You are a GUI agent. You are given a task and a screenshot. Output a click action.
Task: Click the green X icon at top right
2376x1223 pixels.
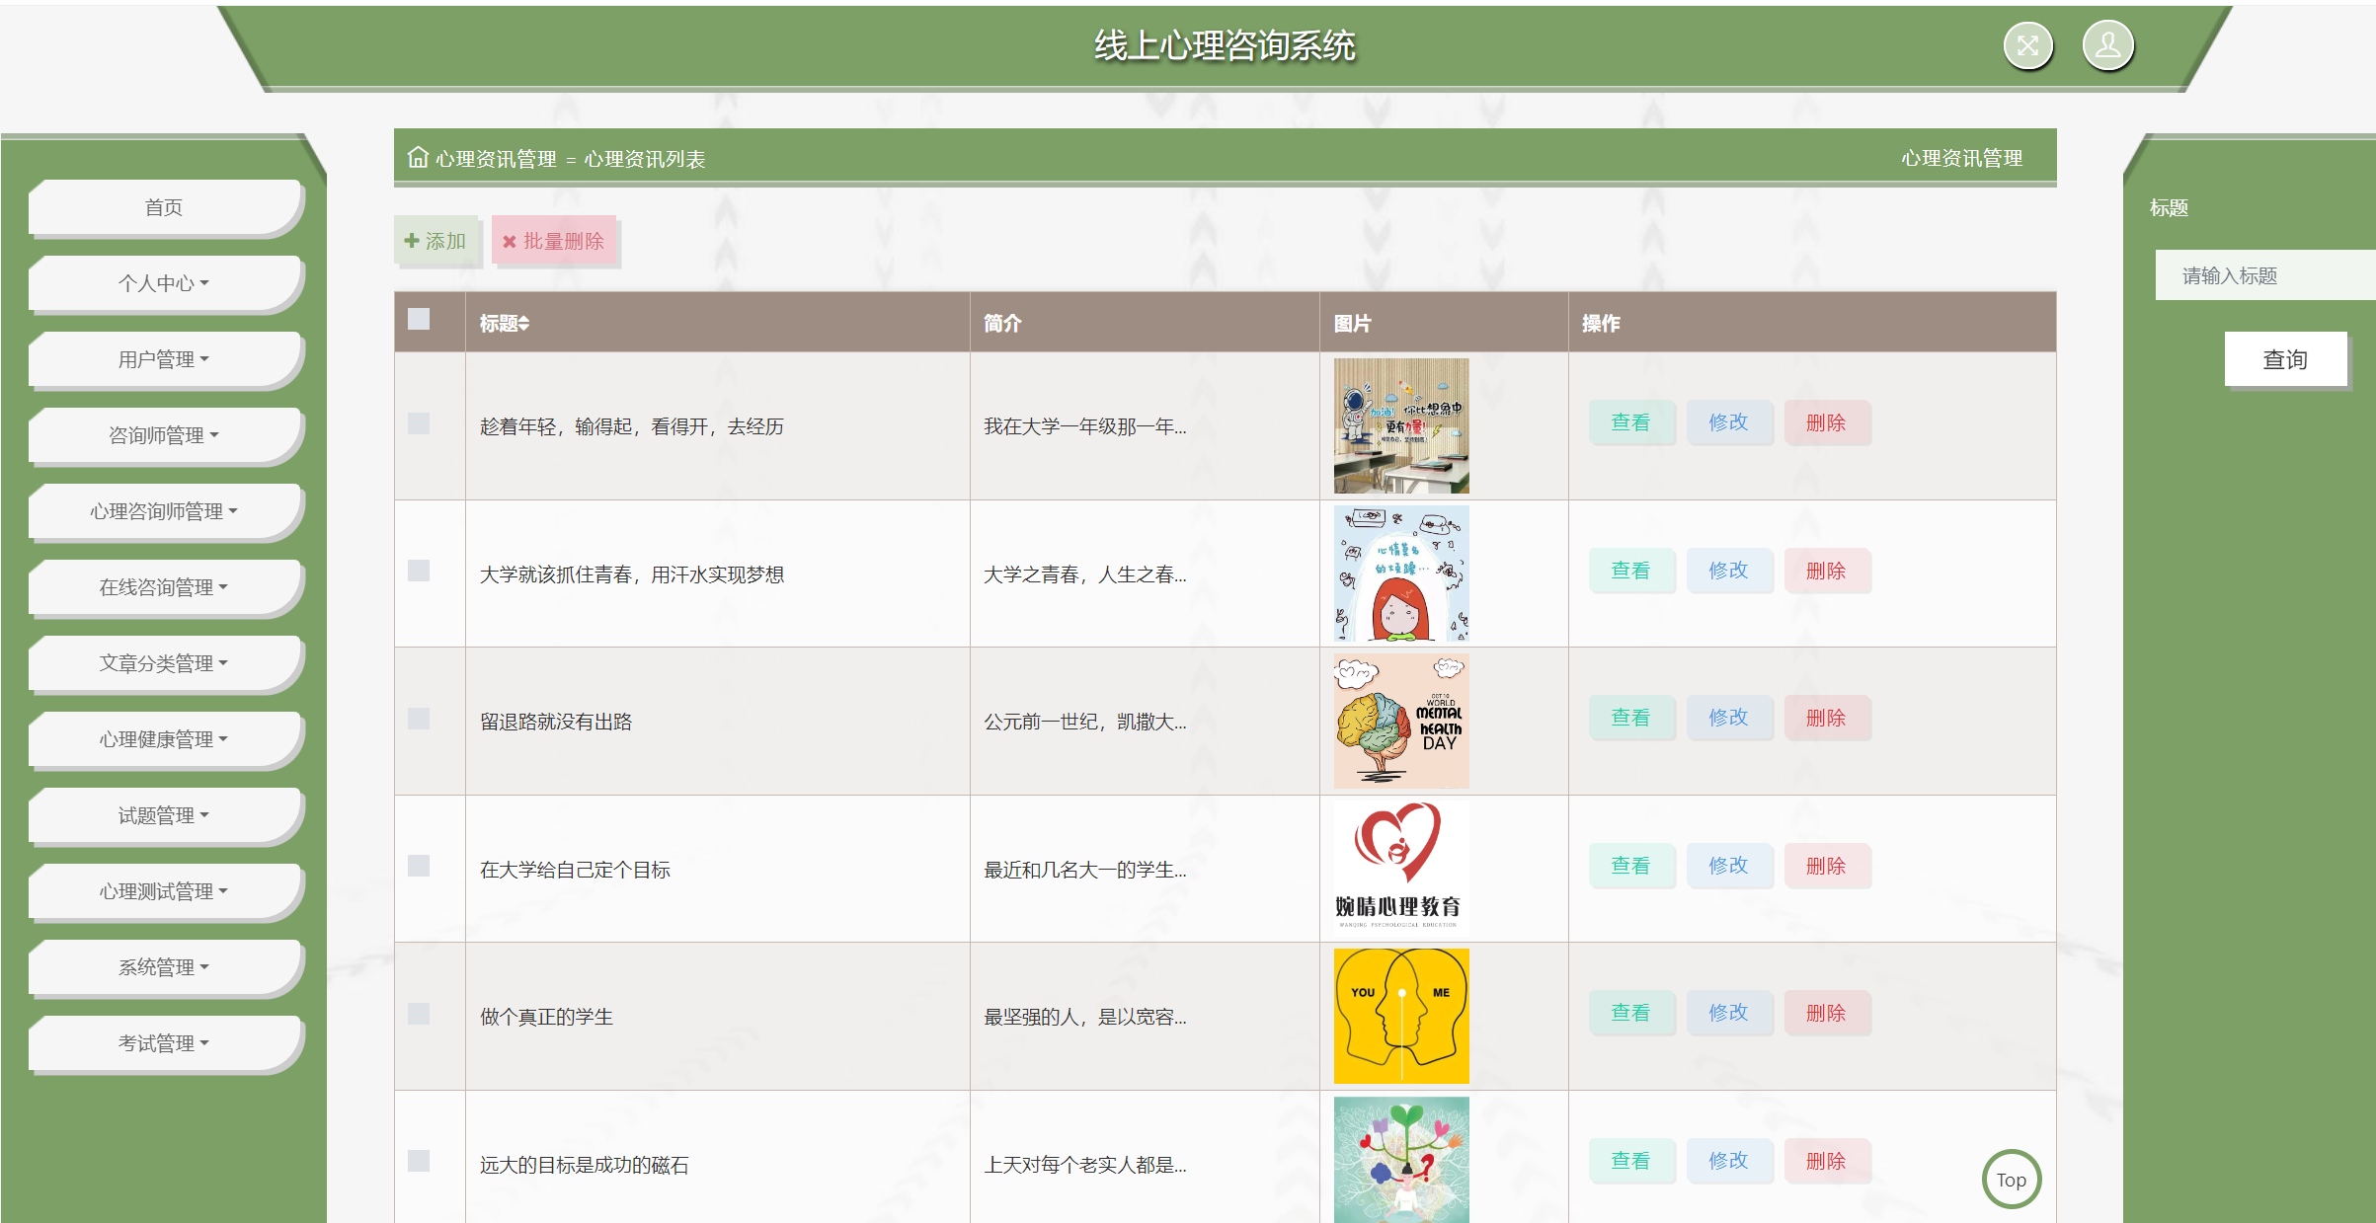point(2027,44)
